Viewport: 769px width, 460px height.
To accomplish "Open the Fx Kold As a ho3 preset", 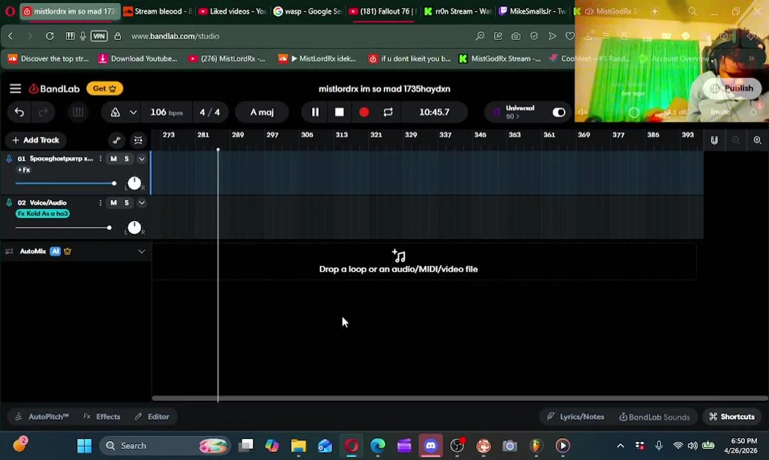I will coord(43,213).
